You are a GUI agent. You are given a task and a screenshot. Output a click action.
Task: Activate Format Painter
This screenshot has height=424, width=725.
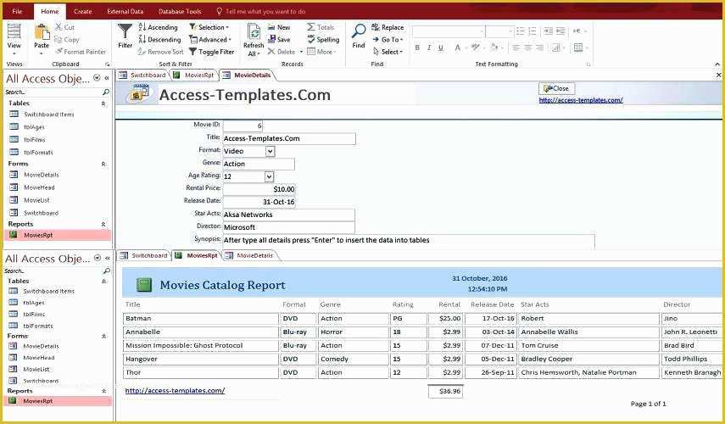[81, 52]
